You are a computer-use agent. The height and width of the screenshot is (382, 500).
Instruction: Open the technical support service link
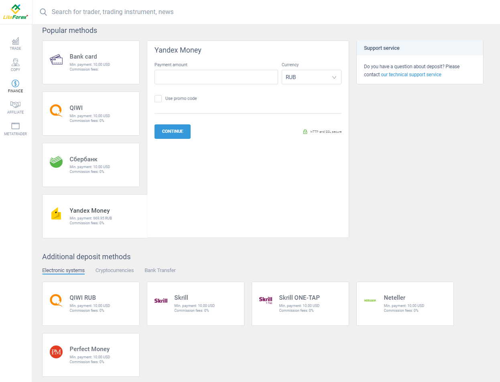point(411,75)
